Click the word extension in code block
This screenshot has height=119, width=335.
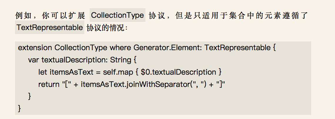tap(35, 48)
